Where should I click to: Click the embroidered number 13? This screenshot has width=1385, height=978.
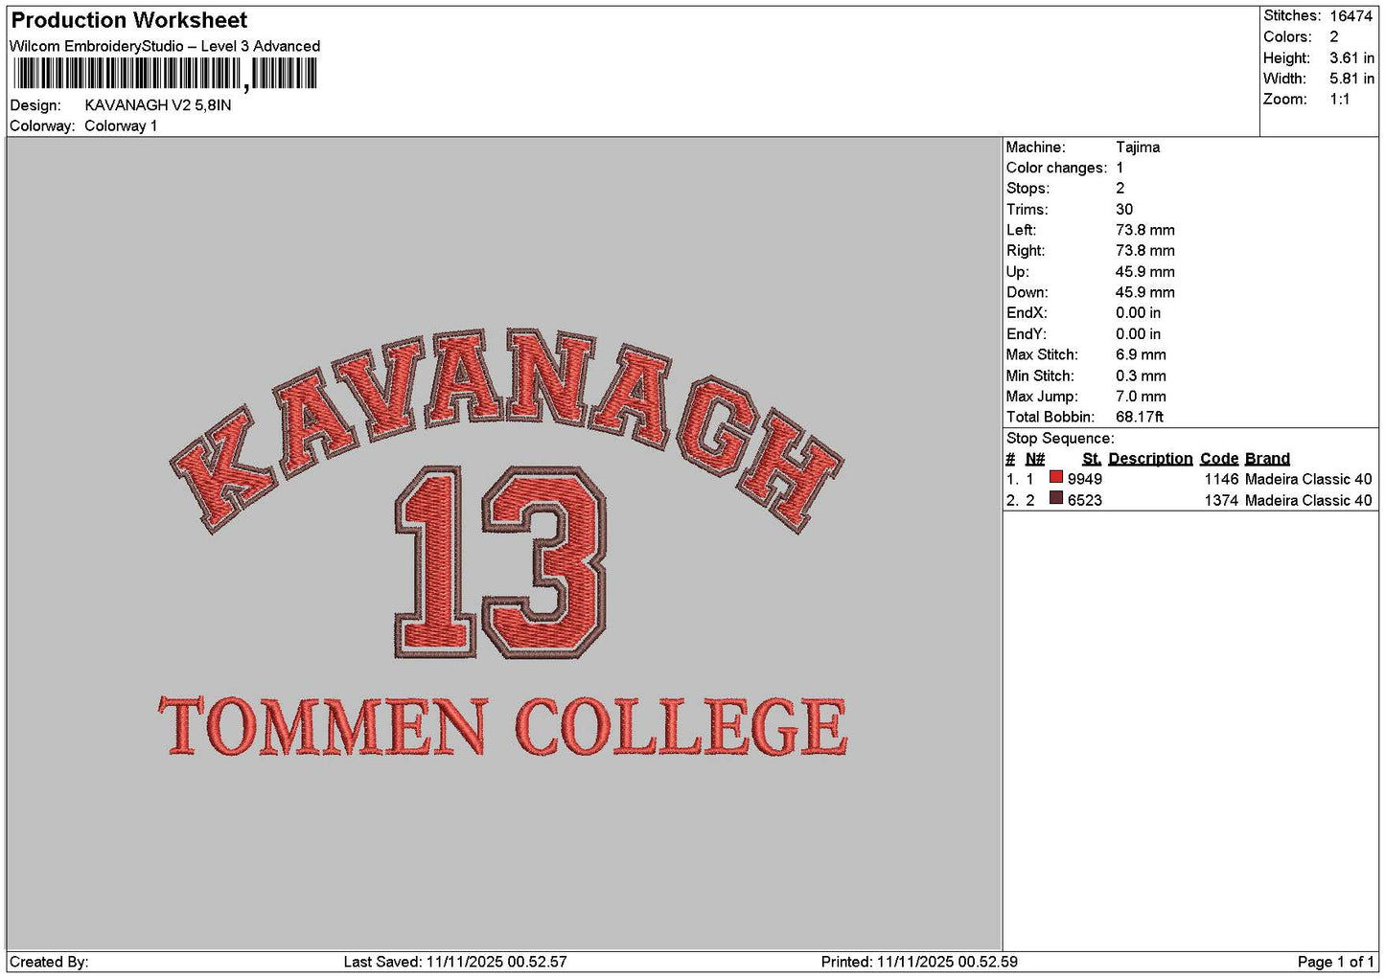tap(499, 562)
